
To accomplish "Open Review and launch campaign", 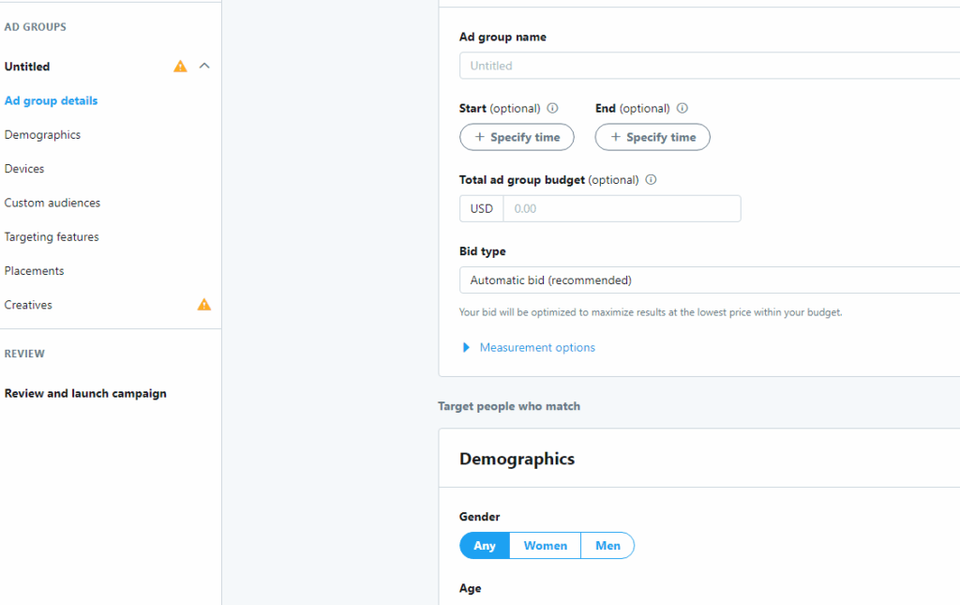I will (85, 394).
